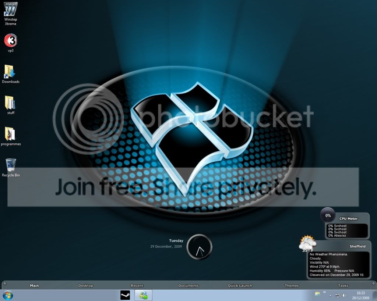Open the Downloads folder shortcut
Viewport: 377px width, 301px height.
pos(11,74)
